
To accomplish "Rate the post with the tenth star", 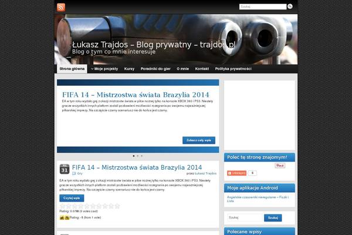I will pos(117,206).
